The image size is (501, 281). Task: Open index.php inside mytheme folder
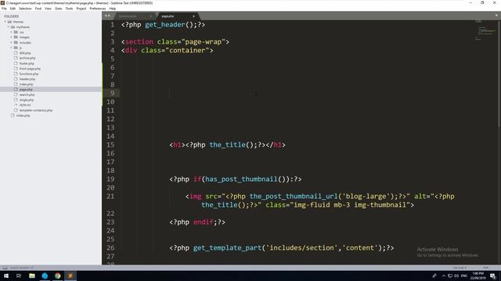click(x=26, y=84)
